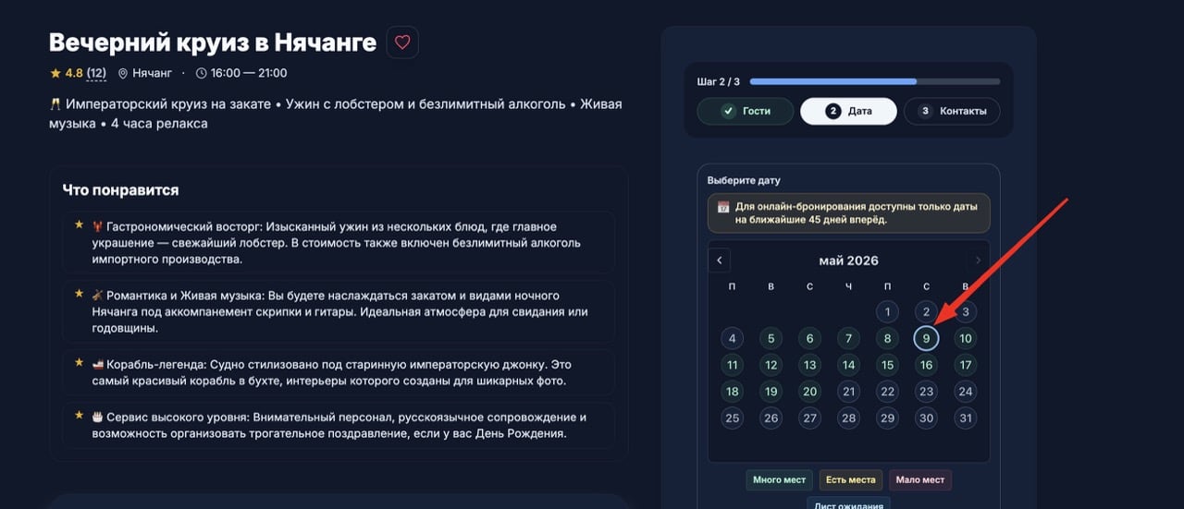Click the Что понравится heading
The width and height of the screenshot is (1184, 509).
point(120,190)
